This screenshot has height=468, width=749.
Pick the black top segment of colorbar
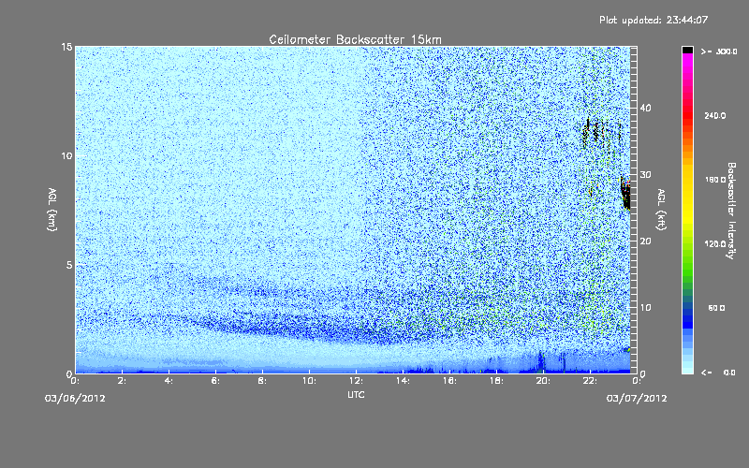(687, 50)
